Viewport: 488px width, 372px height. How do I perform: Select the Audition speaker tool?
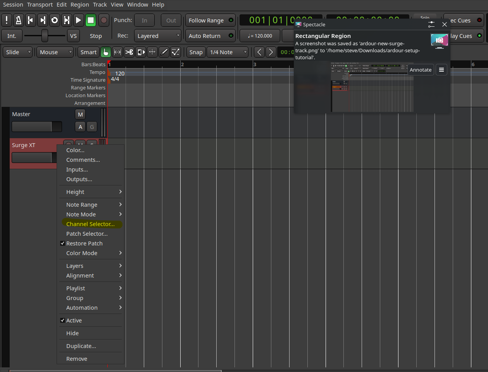coord(141,52)
